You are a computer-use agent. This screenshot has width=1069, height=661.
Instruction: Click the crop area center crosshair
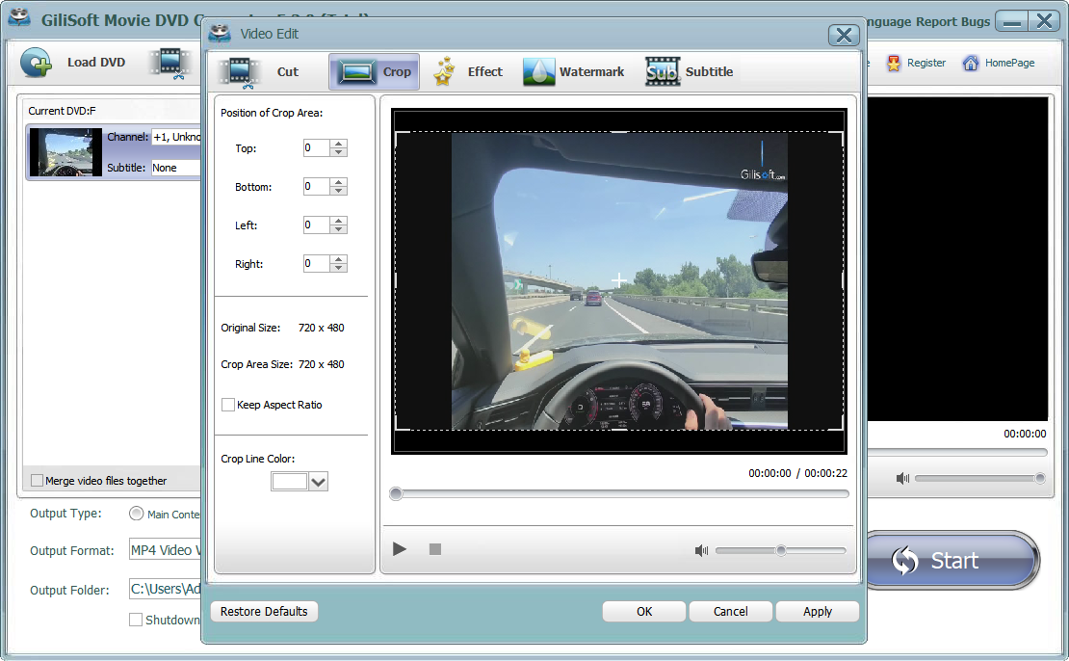(x=619, y=280)
